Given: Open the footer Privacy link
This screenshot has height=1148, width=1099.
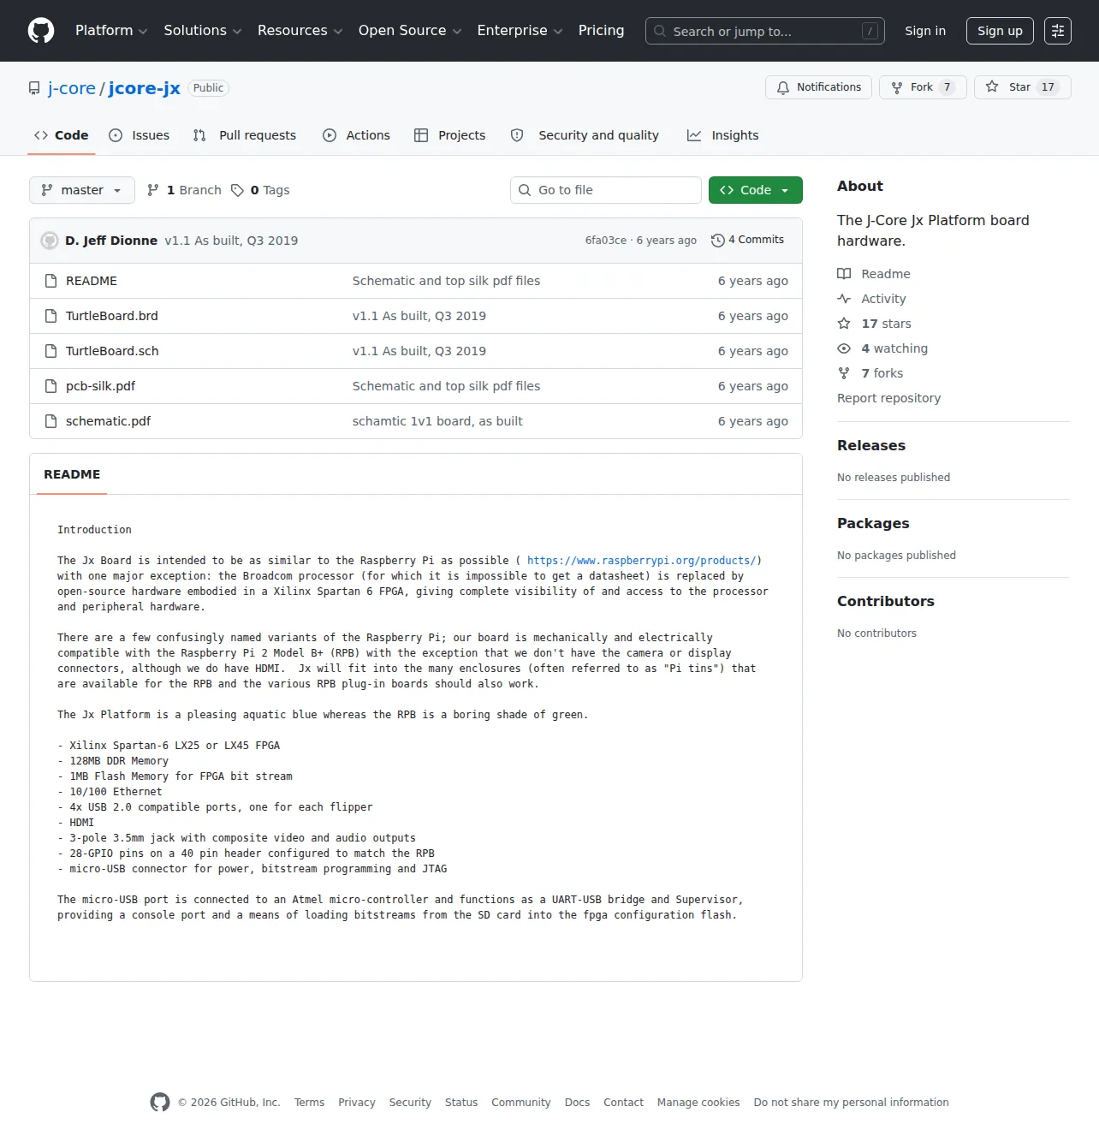Looking at the screenshot, I should click(x=357, y=1103).
